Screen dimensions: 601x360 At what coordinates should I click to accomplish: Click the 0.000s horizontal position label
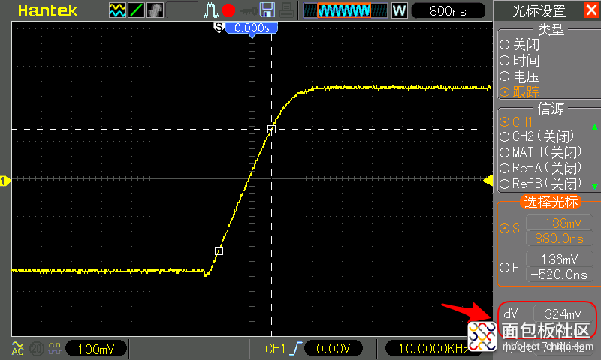pos(252,28)
